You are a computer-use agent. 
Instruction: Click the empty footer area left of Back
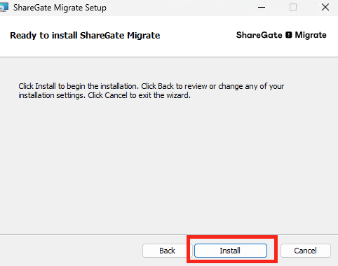pos(70,251)
